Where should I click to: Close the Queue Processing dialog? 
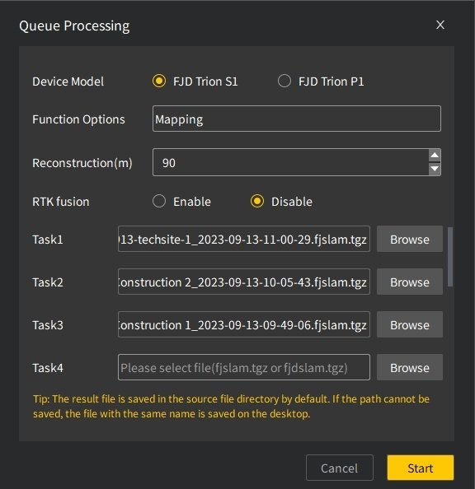click(x=440, y=25)
